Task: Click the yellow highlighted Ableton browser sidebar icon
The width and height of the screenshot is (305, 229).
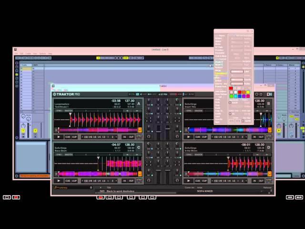Action: tap(17, 74)
